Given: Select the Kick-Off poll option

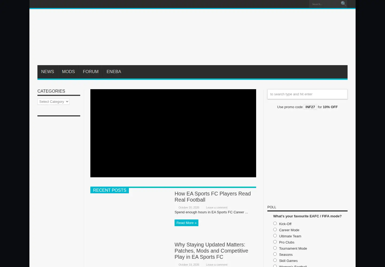Looking at the screenshot, I should [x=275, y=223].
